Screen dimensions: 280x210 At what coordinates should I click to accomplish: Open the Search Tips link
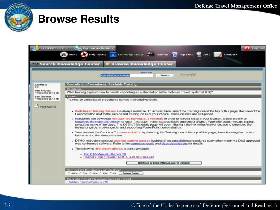coord(146,72)
